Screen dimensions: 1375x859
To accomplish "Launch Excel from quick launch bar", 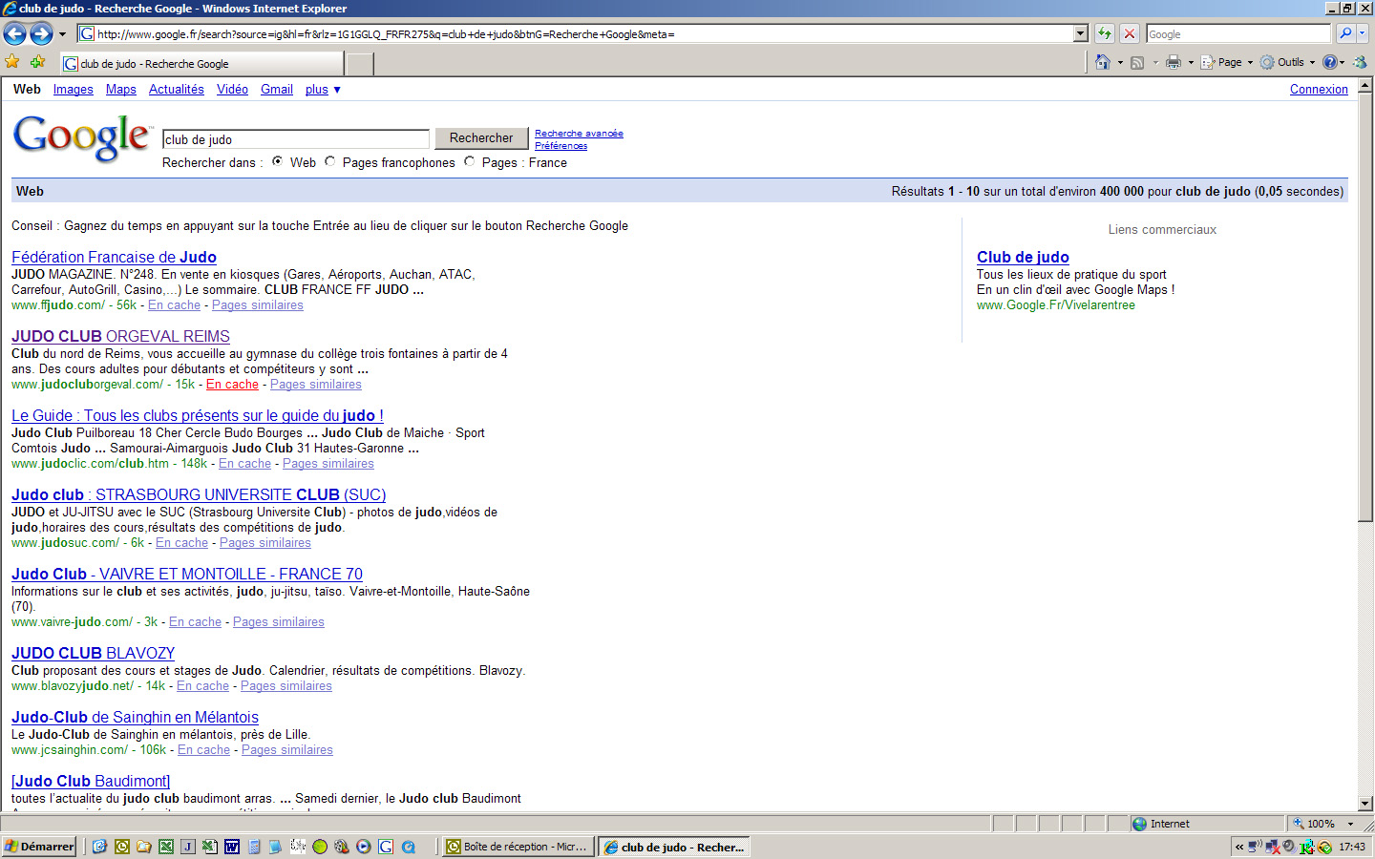I will 166,847.
